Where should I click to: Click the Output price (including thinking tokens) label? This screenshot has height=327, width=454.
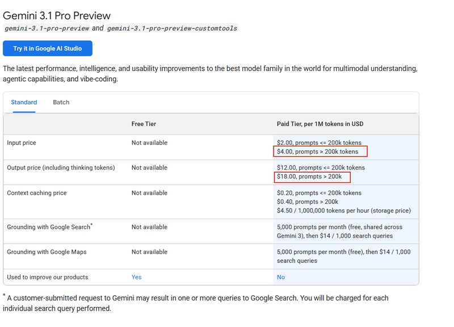point(61,168)
